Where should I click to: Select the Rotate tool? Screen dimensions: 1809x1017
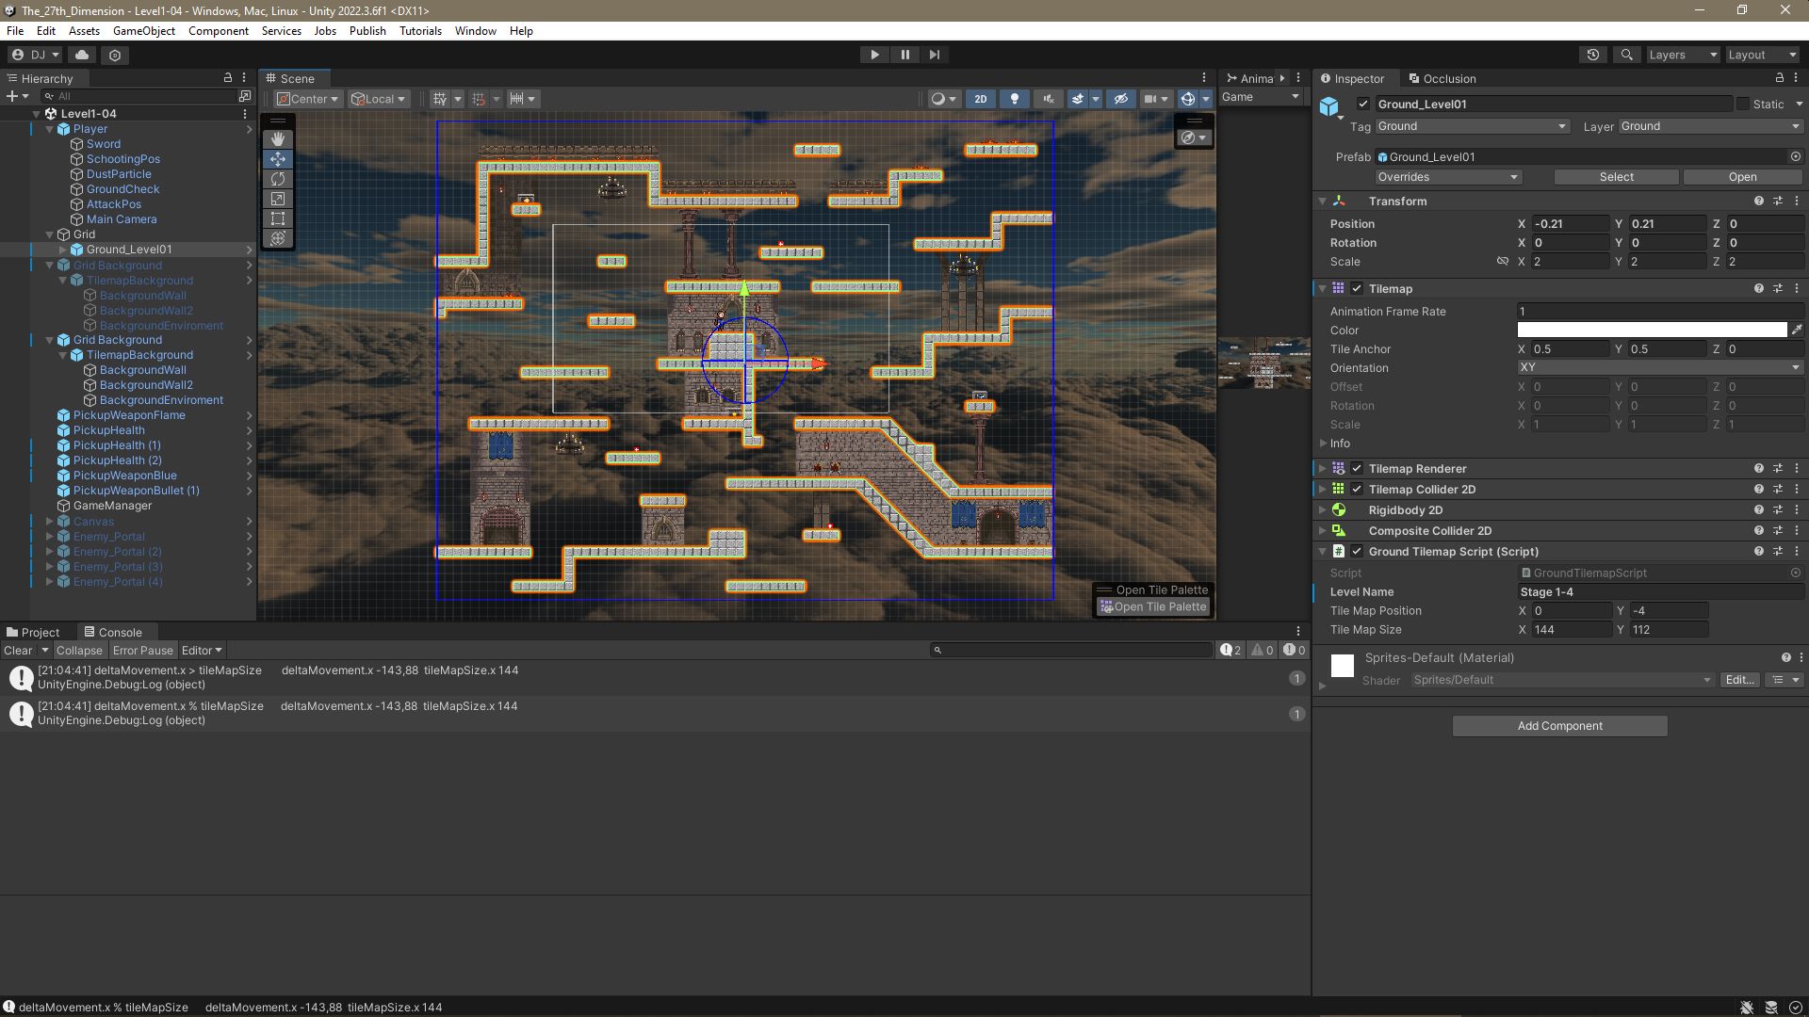pos(278,179)
